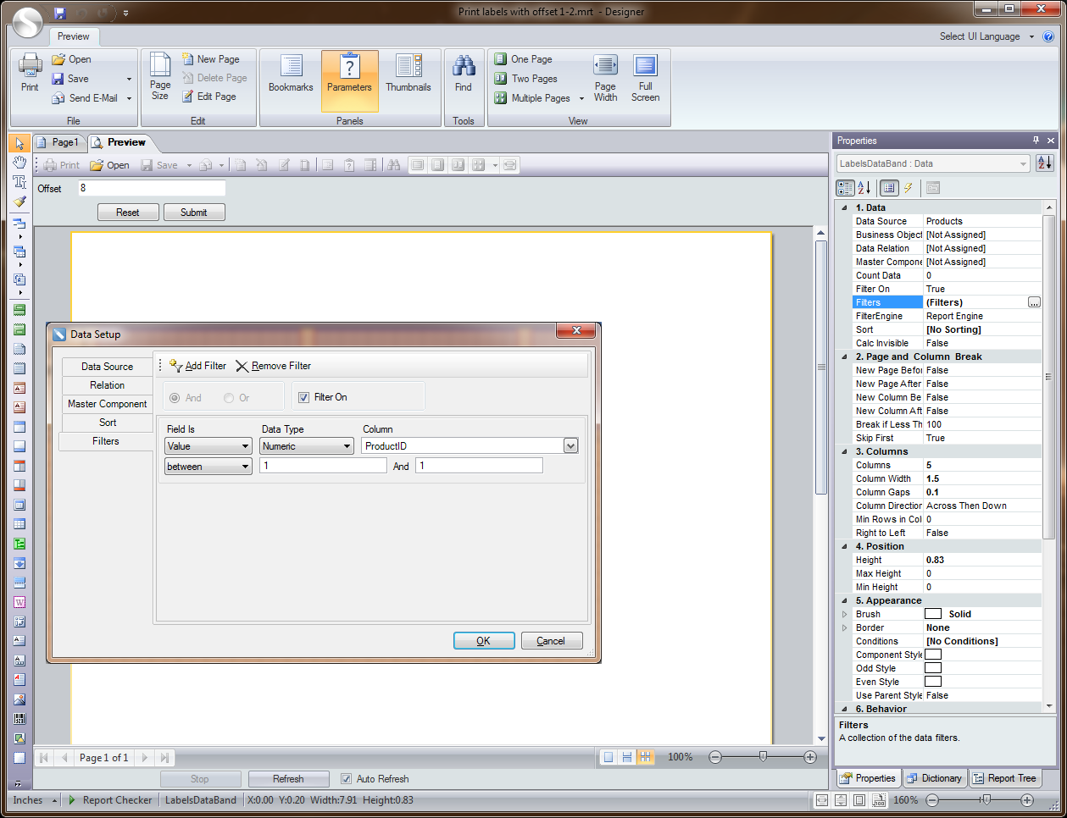The image size is (1067, 818).
Task: Open the Field Is Value dropdown
Action: pyautogui.click(x=208, y=446)
